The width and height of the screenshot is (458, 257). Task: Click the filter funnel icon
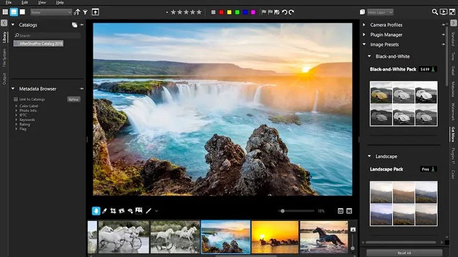[85, 12]
